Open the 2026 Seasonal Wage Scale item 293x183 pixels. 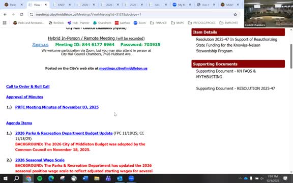point(40,160)
